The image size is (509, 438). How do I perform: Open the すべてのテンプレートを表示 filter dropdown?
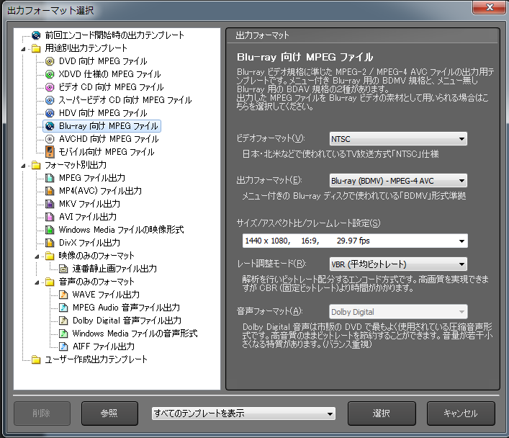[243, 414]
